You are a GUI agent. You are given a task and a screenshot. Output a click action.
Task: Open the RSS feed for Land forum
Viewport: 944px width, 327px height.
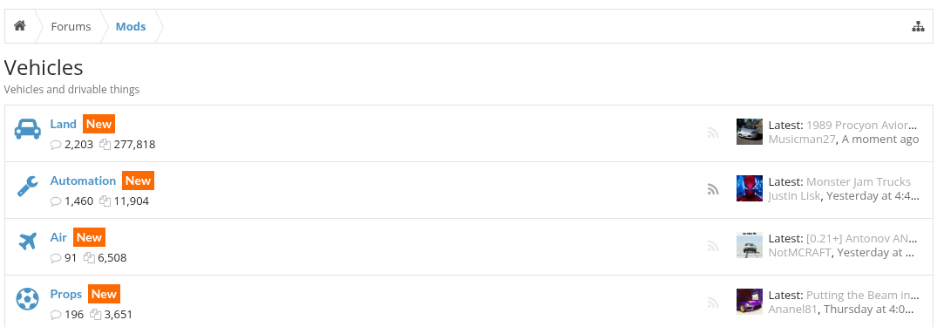tap(713, 133)
